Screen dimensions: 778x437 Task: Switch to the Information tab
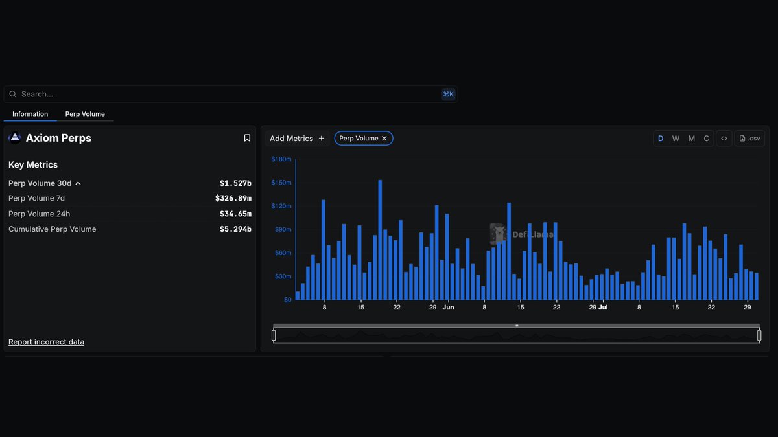[x=30, y=114]
